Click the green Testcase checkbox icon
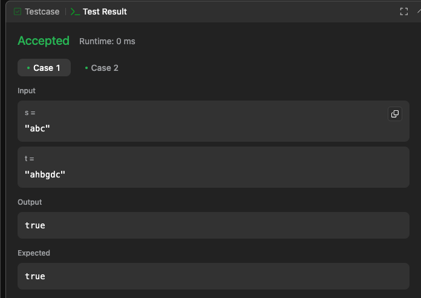 [x=18, y=12]
